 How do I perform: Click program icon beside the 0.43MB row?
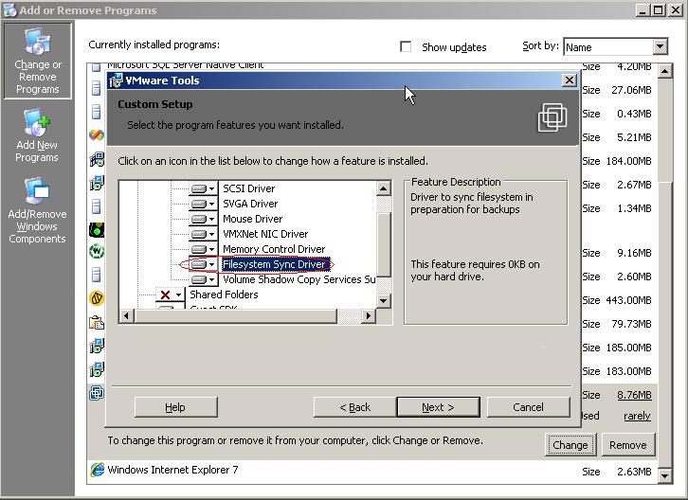(x=97, y=112)
